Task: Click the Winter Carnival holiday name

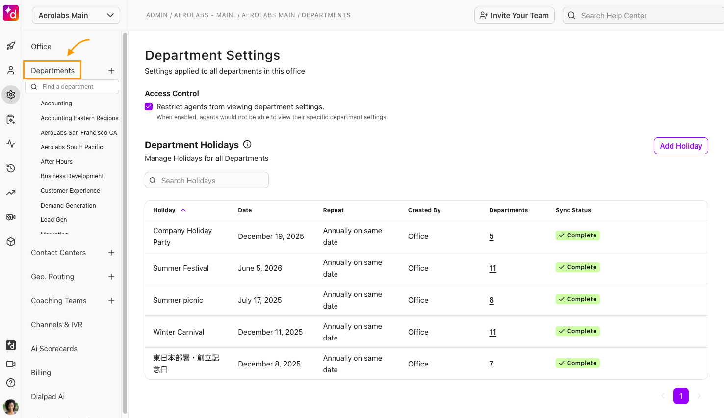Action: [x=179, y=332]
